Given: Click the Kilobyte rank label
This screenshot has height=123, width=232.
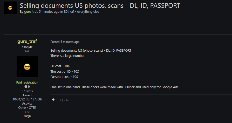Looking at the screenshot, I should pos(27,47).
